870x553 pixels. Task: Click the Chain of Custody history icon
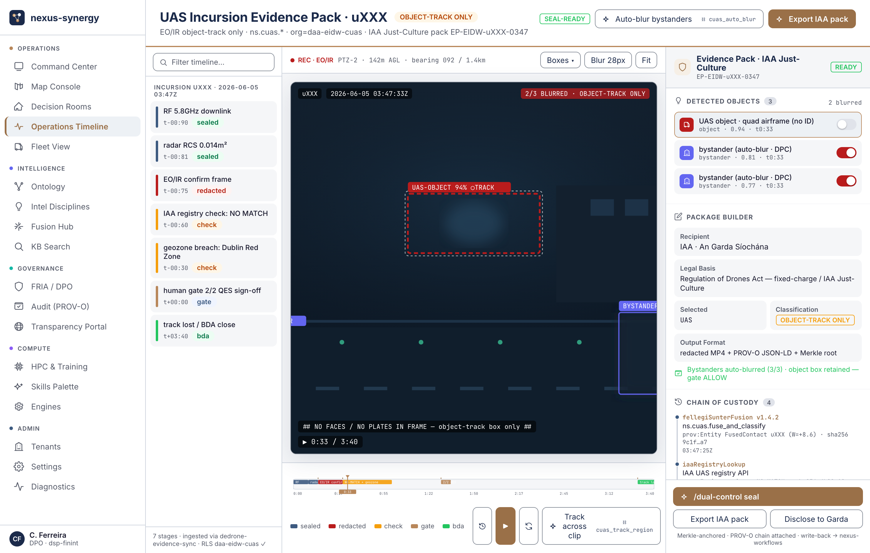pos(678,402)
